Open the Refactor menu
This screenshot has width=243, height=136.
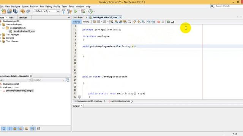tap(34, 6)
